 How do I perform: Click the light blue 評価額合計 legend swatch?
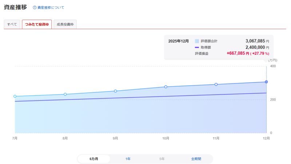click(197, 41)
